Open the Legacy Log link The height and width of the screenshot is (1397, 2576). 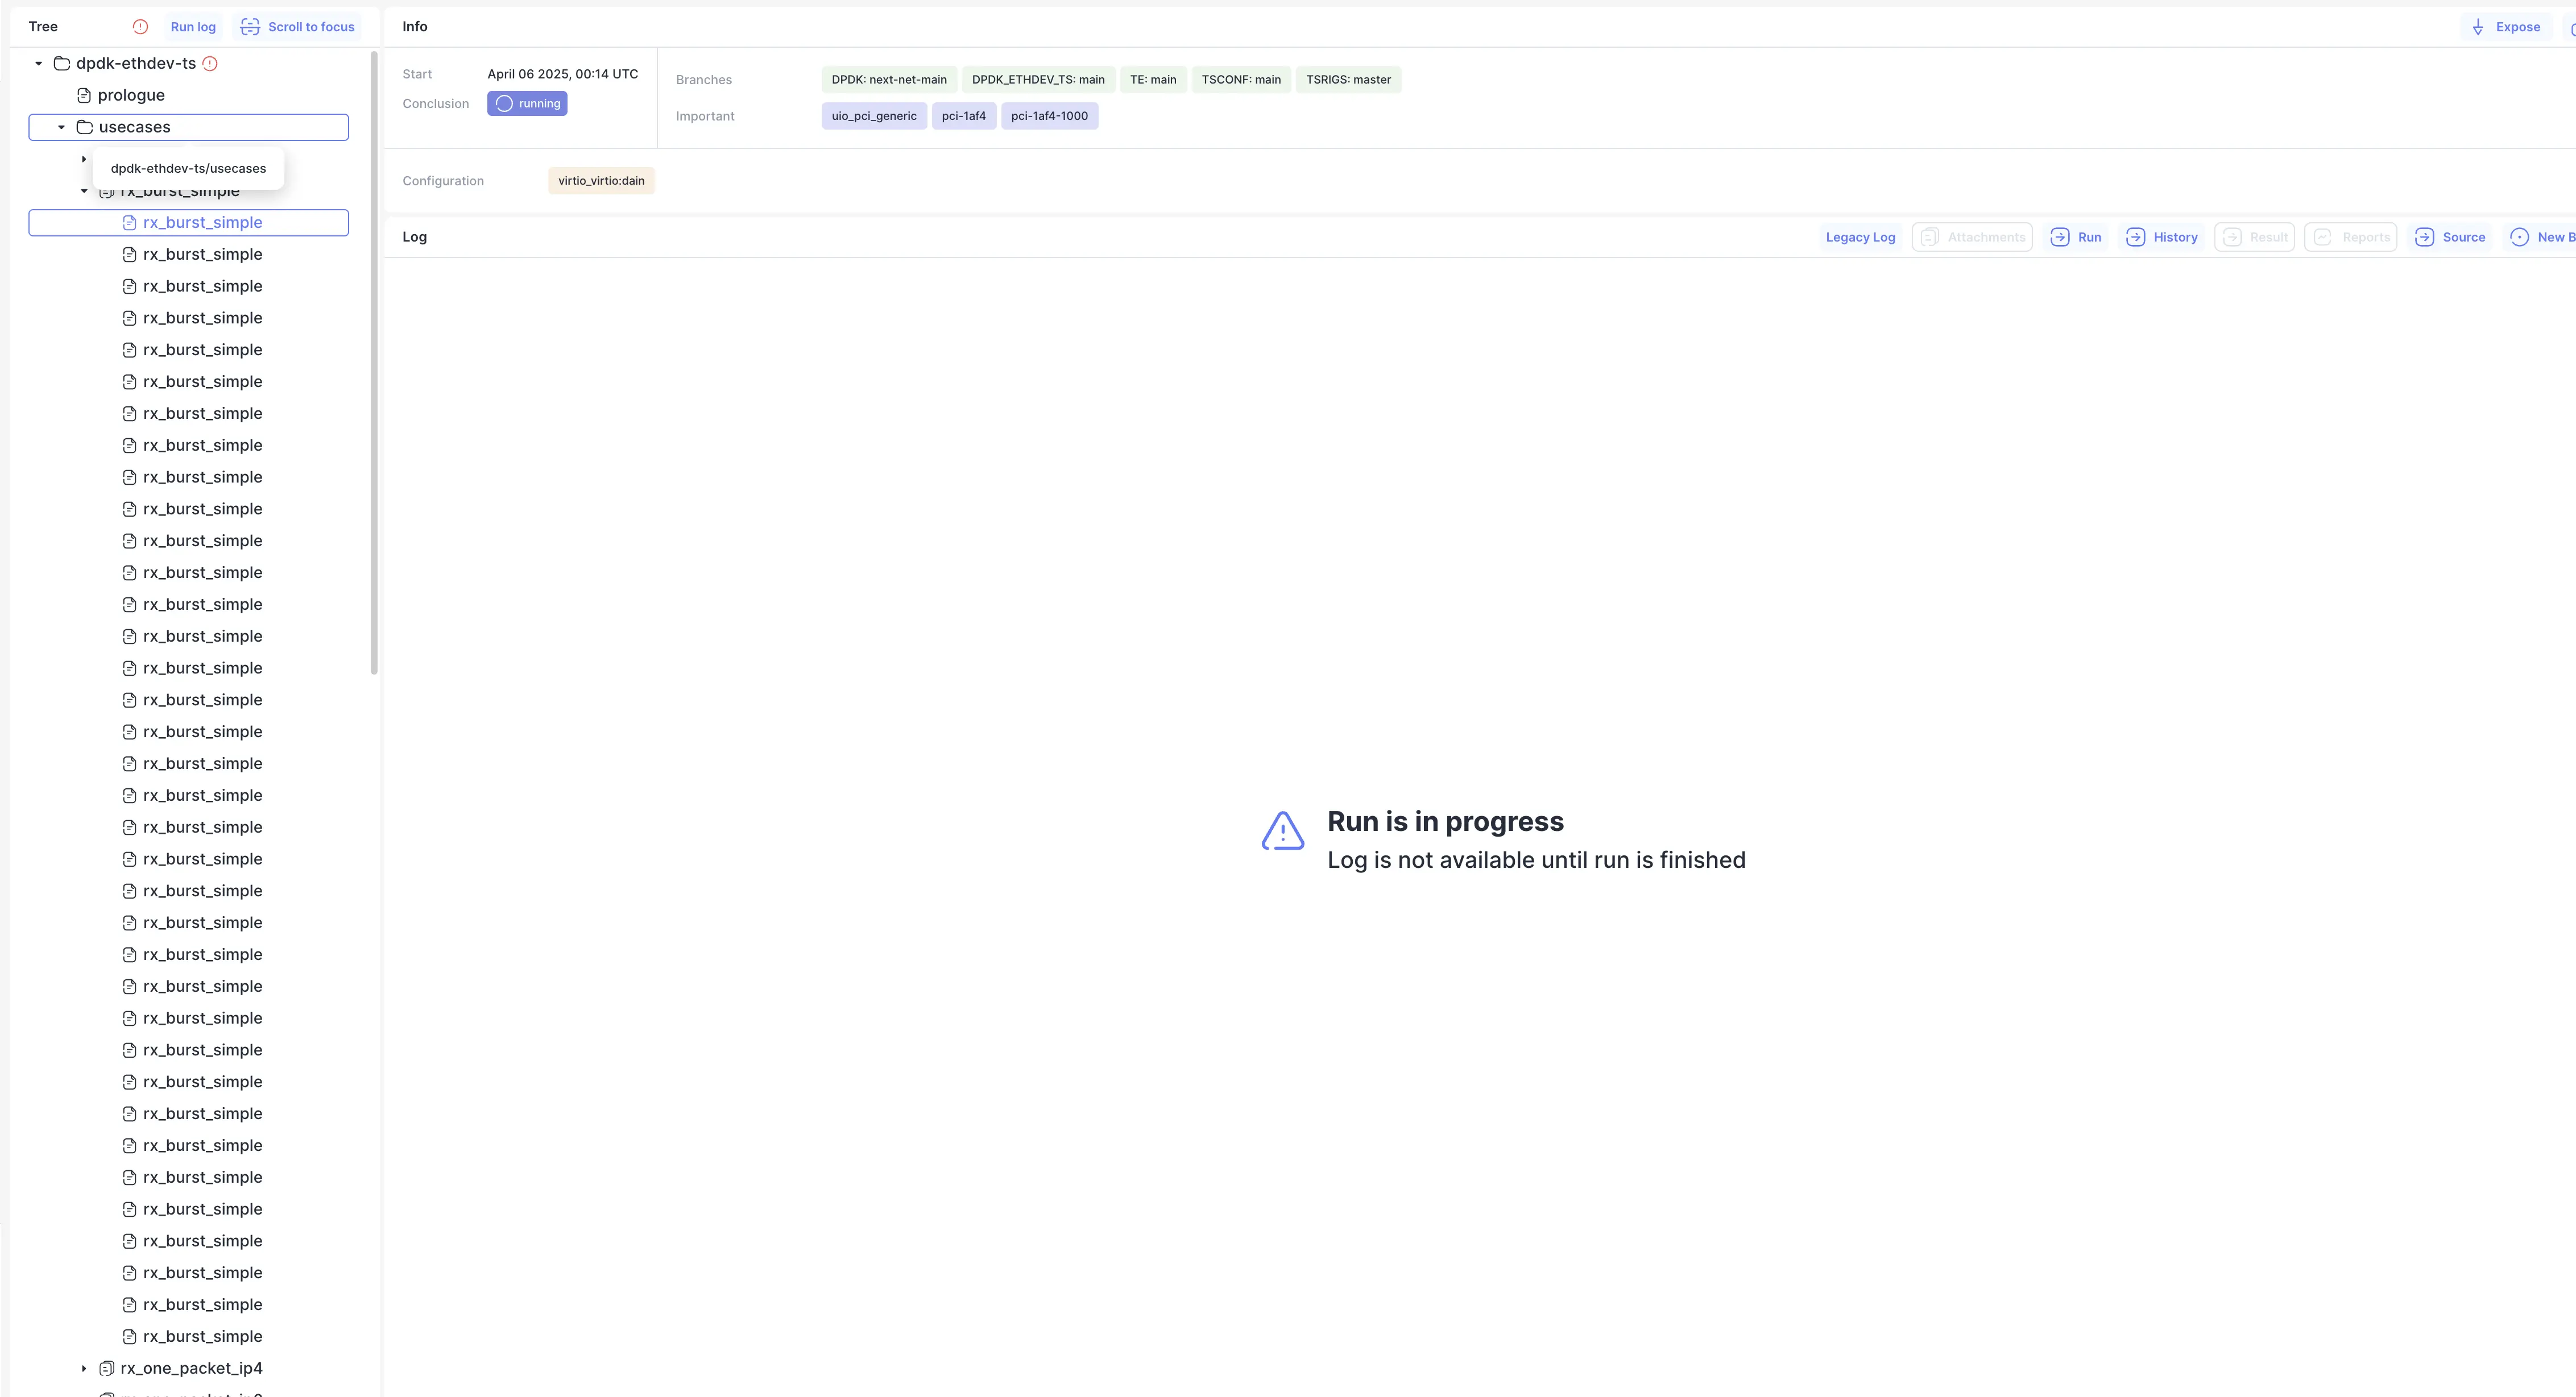click(x=1860, y=237)
